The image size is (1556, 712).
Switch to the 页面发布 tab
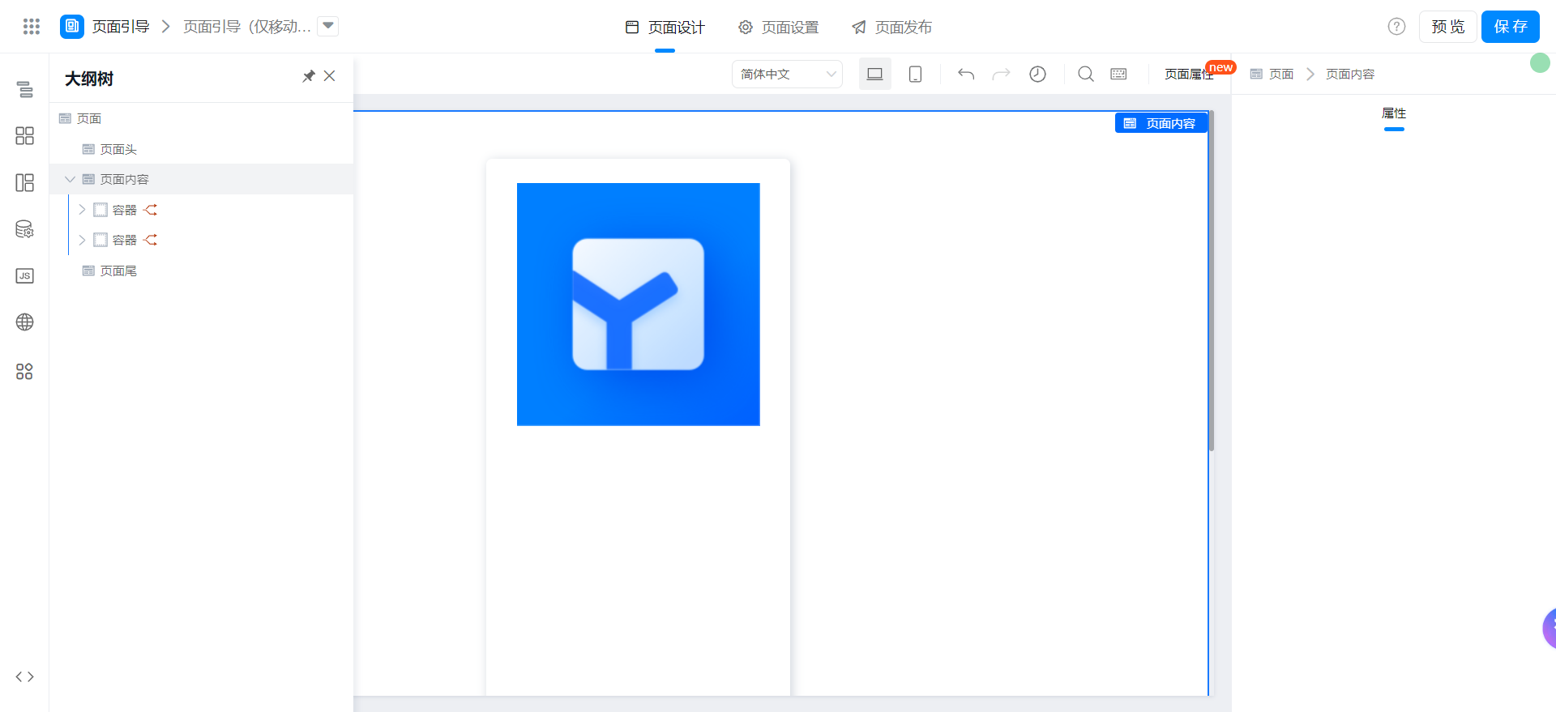[891, 28]
